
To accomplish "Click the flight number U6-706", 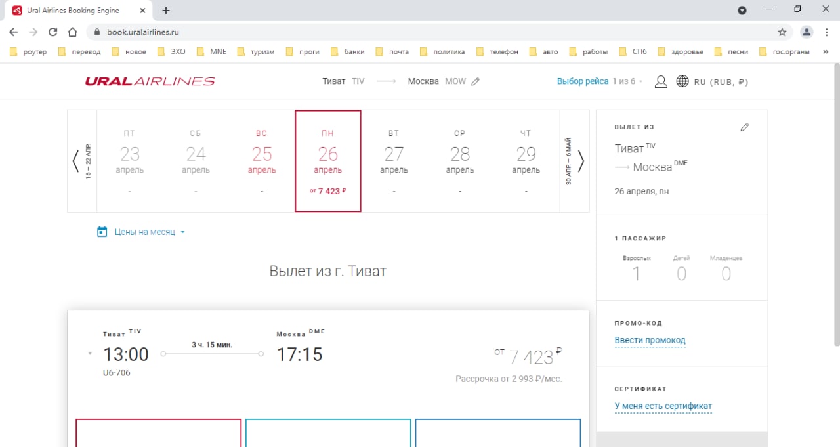I will click(x=116, y=373).
